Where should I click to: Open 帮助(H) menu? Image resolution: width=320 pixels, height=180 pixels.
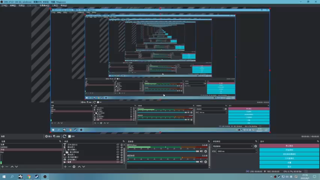pos(64,6)
